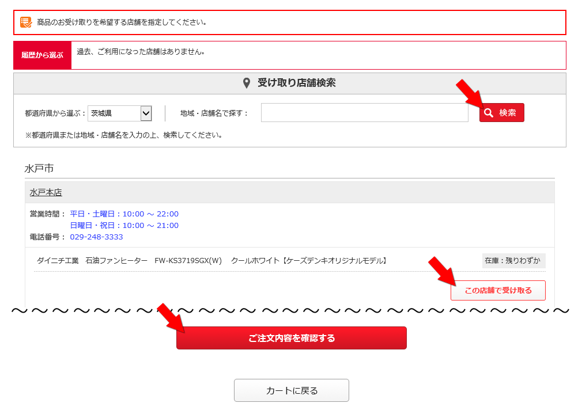Click the note ※都道府県または地域・店舗名を入力の上
Viewport: 582px width, 403px height.
pos(124,135)
